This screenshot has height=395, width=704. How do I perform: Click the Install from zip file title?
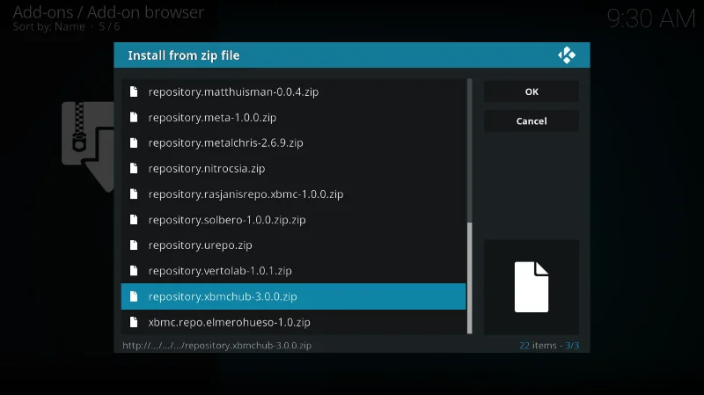click(x=184, y=55)
